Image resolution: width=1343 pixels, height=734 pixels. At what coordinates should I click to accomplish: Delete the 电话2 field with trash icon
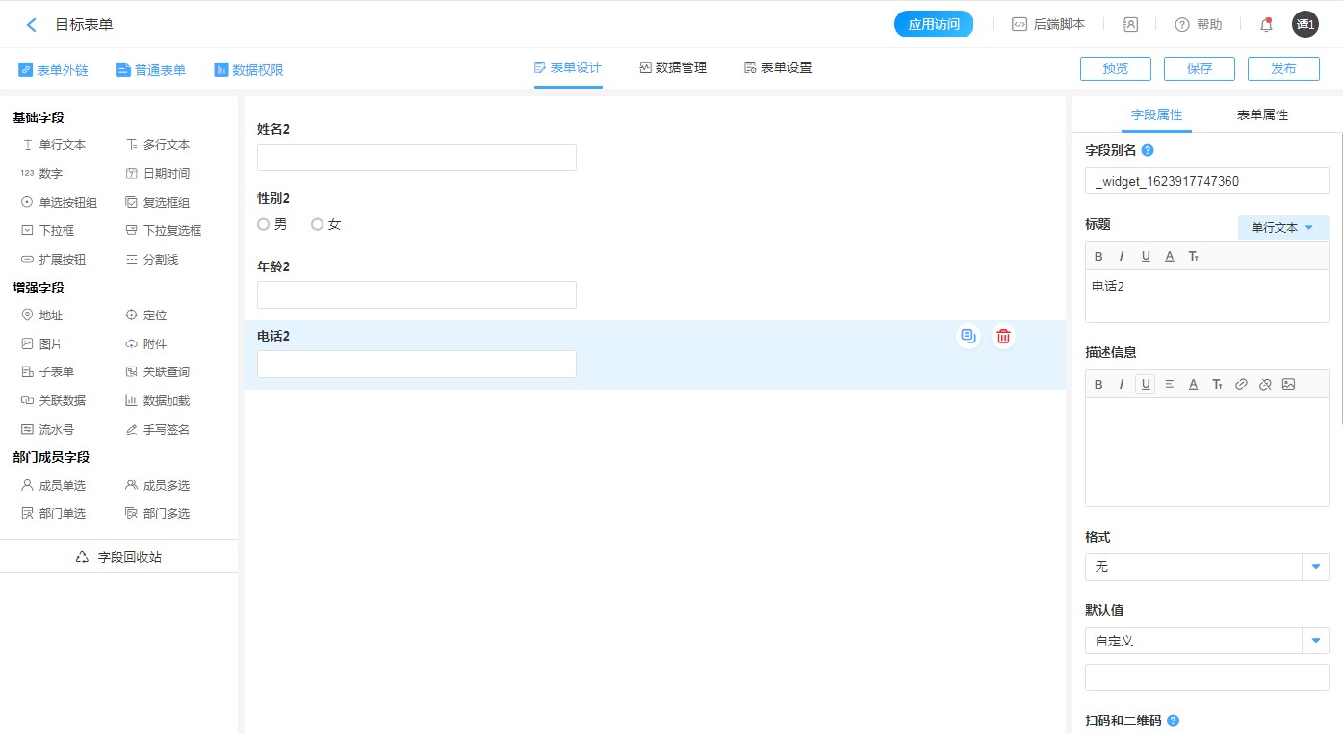(x=1003, y=337)
